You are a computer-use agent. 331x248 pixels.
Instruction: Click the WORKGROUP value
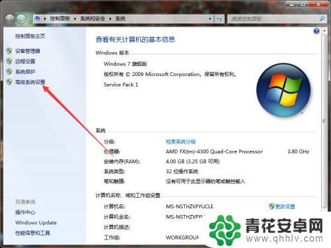click(x=183, y=237)
